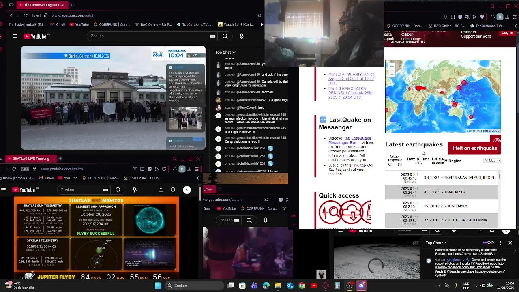Screen dimensions: 519x292
Task: Expand hidden bookmarks chevron in 3I/ATLAS window
Action: [x=198, y=178]
